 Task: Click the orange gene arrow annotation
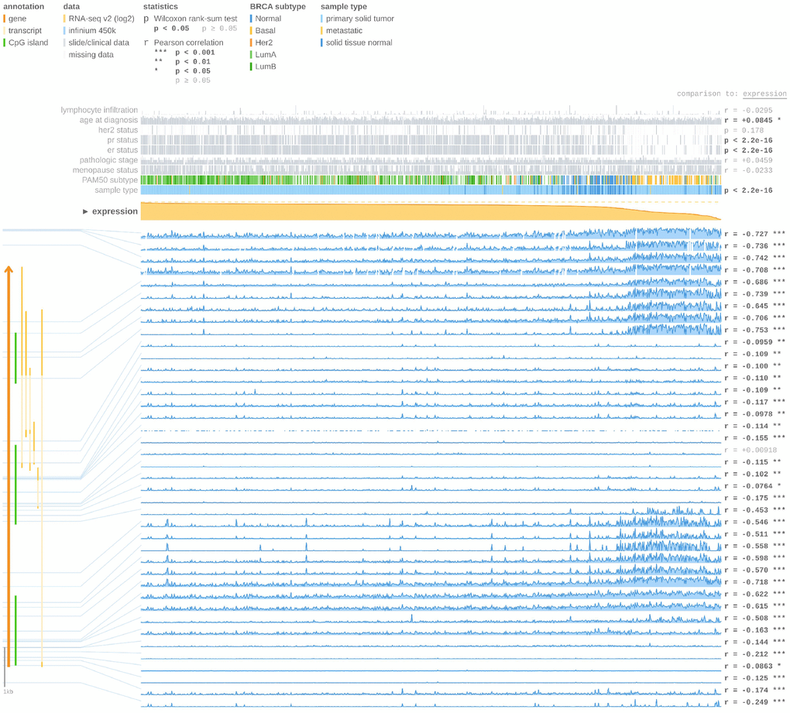(9, 464)
